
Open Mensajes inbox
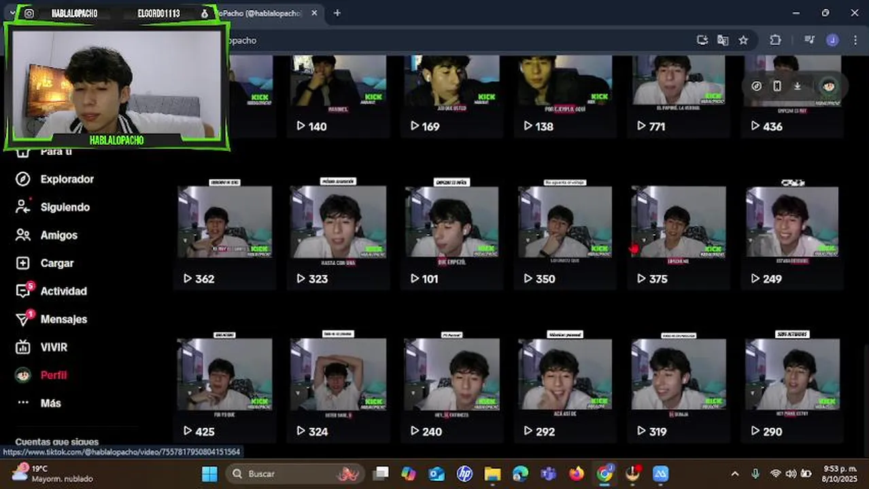pos(52,319)
